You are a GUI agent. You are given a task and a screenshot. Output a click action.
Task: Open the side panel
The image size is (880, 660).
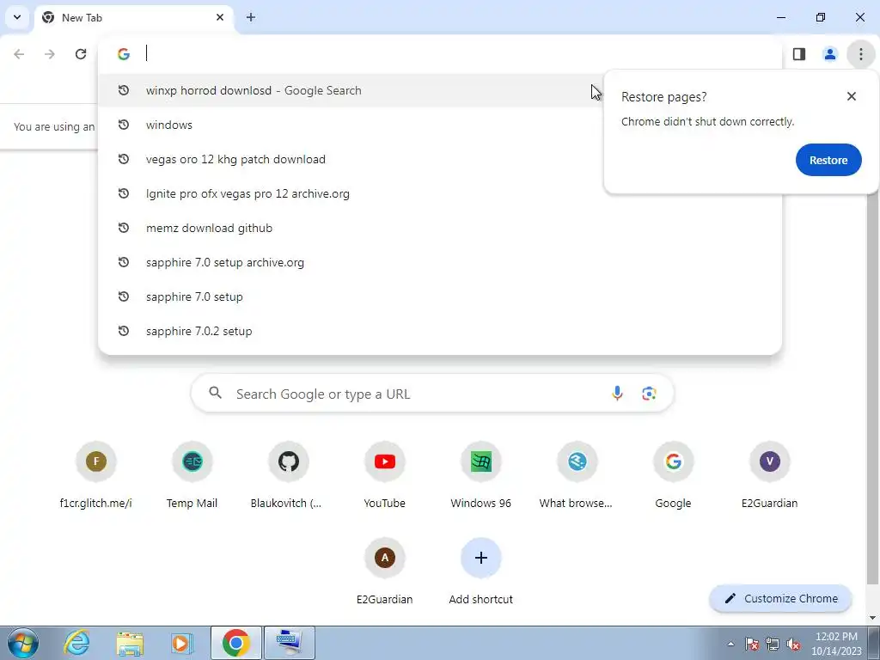[799, 54]
